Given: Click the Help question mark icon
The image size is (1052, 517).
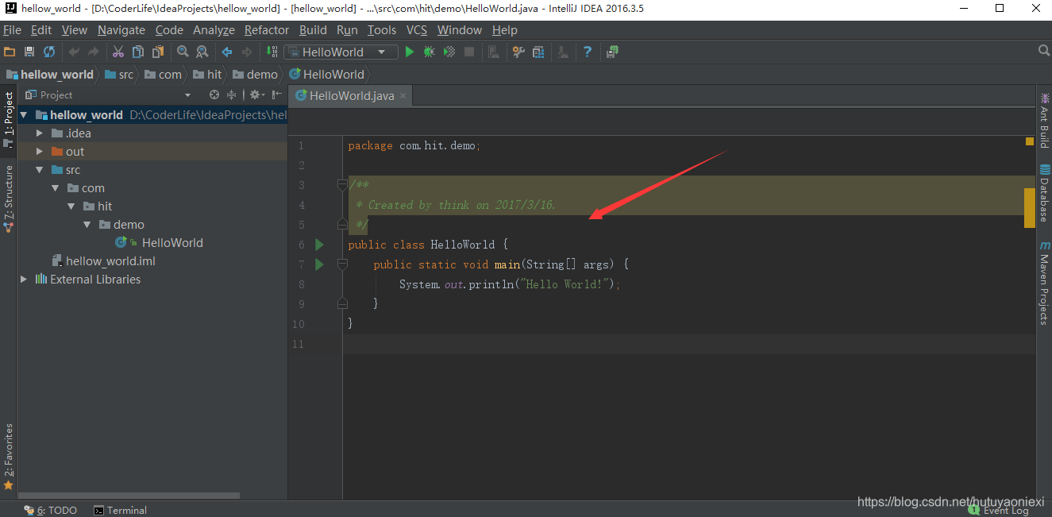Looking at the screenshot, I should pyautogui.click(x=588, y=52).
